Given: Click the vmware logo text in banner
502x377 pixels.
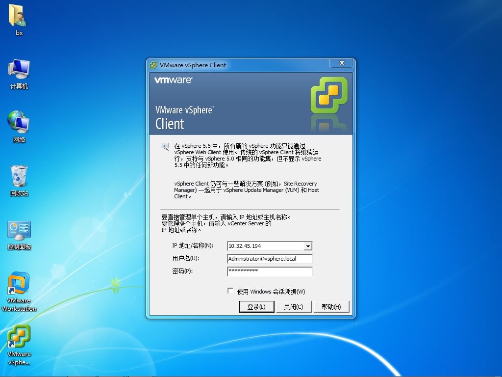Looking at the screenshot, I should (x=173, y=80).
